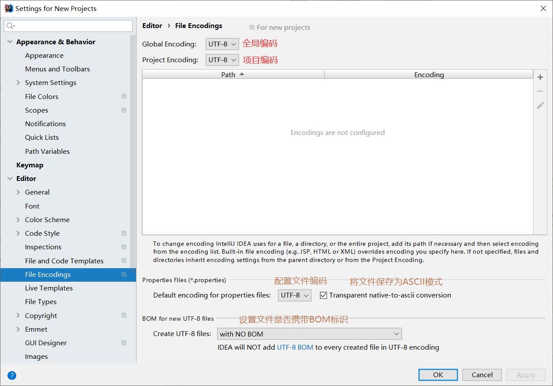553x386 pixels.
Task: Open Path Variables settings
Action: [x=47, y=151]
